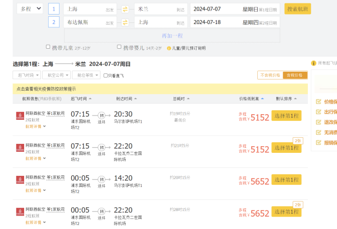This screenshot has width=337, height=229.
Task: Click Emirates logo of 00:05–22:20 flight
Action: [20, 212]
